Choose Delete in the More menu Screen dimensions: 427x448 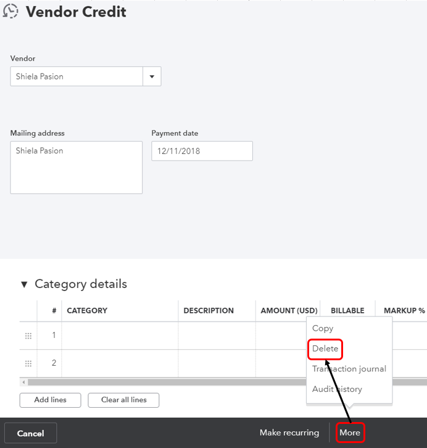(x=325, y=349)
